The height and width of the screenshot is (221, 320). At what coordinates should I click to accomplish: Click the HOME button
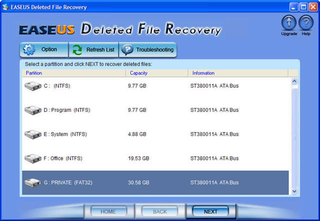click(x=108, y=211)
